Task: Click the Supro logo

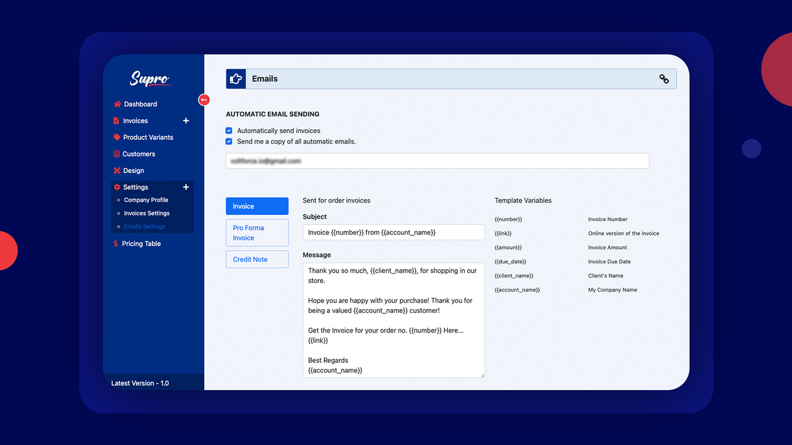Action: pyautogui.click(x=150, y=78)
